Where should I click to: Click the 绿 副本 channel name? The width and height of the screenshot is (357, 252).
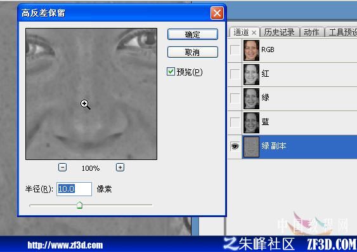pos(274,146)
